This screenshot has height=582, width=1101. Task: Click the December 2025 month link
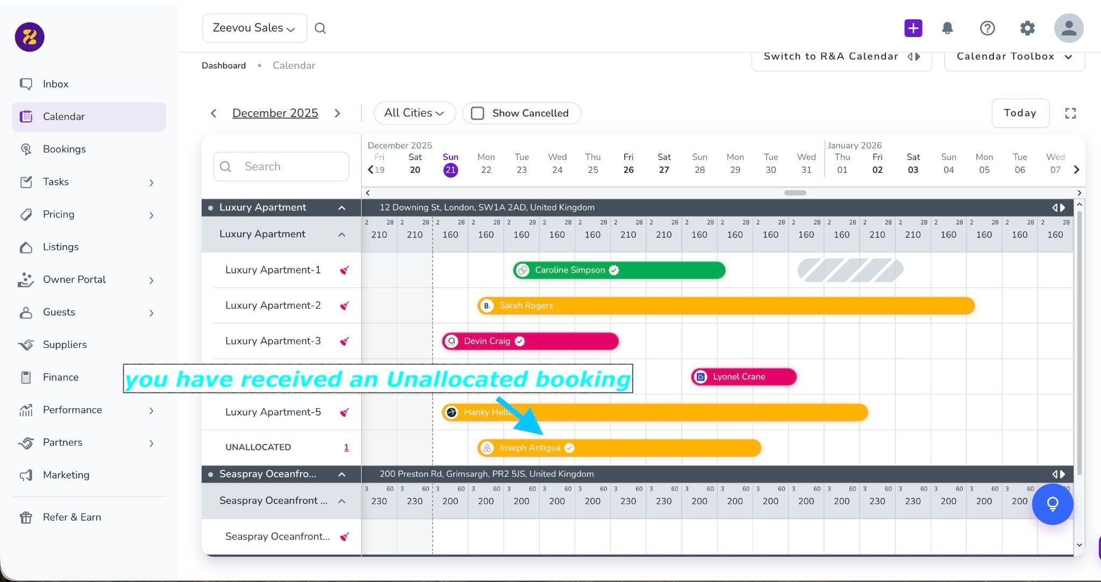[x=275, y=113]
